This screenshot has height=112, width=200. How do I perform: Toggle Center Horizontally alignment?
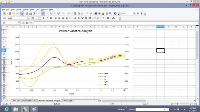59,18
